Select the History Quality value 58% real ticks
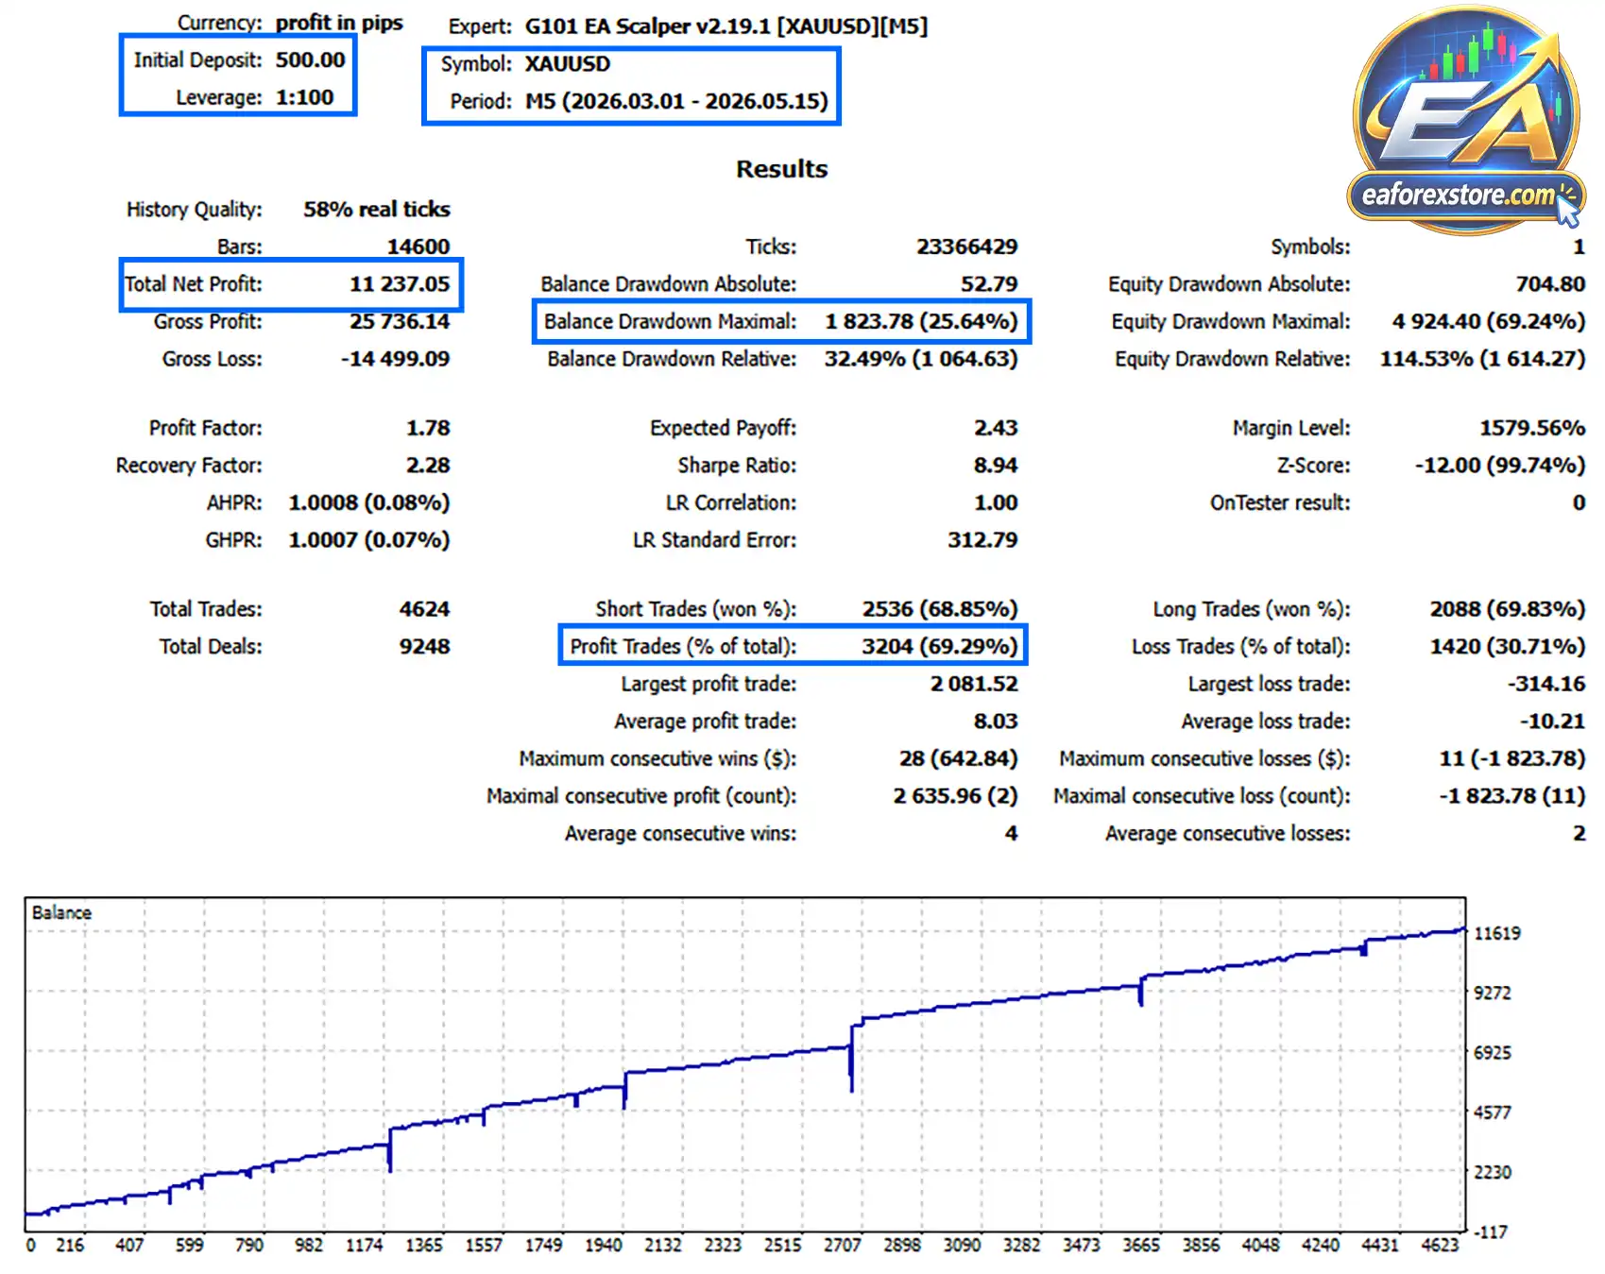Viewport: 1605px width, 1274px height. [x=377, y=210]
